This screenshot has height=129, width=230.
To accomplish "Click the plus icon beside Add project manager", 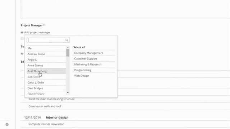I will 22,32.
